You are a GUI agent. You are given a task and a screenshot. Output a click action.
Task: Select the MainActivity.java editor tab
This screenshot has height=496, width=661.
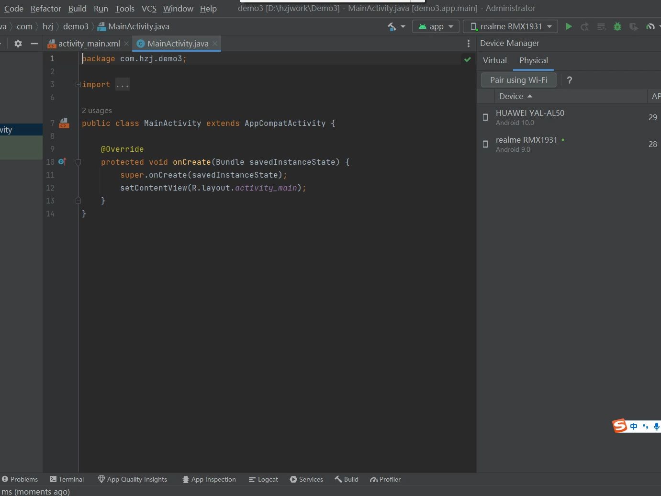coord(178,44)
